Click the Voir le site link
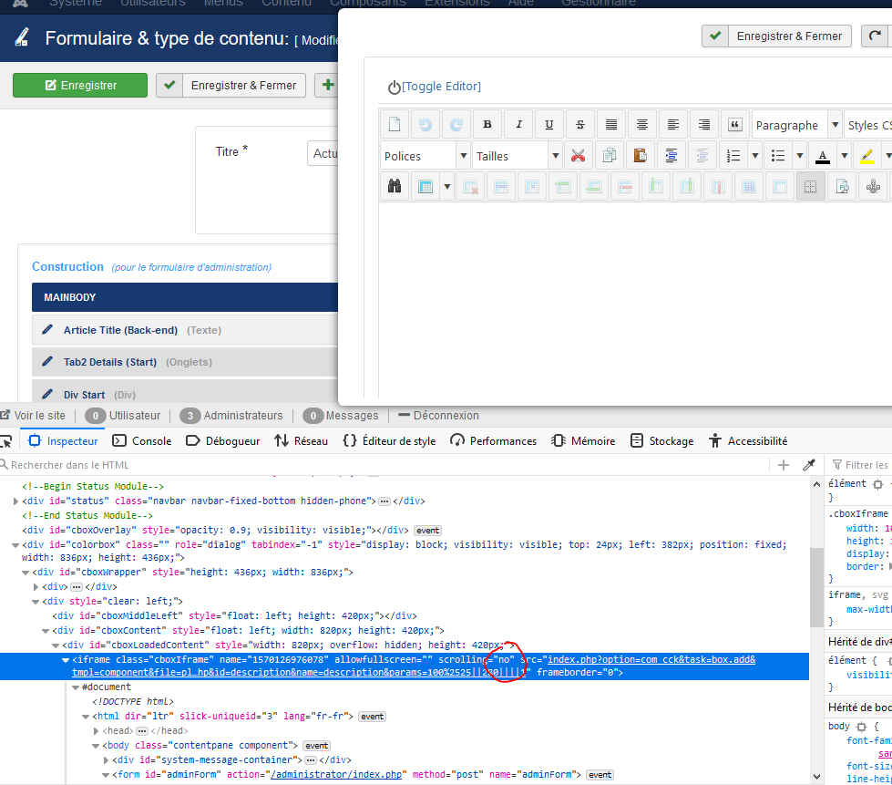 pyautogui.click(x=33, y=416)
